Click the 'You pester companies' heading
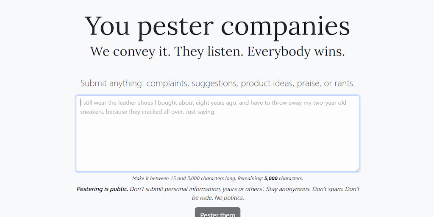The image size is (434, 217). [x=217, y=26]
